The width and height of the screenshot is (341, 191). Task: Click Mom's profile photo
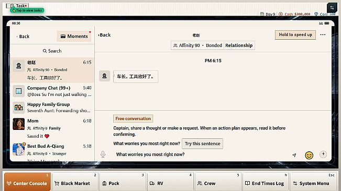pos(19,124)
